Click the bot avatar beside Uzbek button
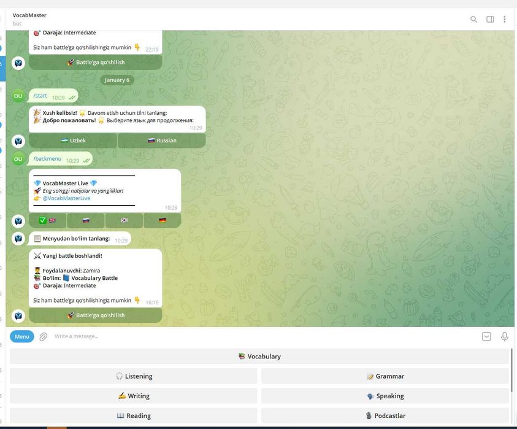 tap(18, 141)
